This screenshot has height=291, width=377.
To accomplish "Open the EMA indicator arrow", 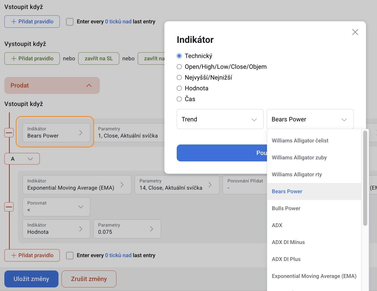I will (122, 185).
